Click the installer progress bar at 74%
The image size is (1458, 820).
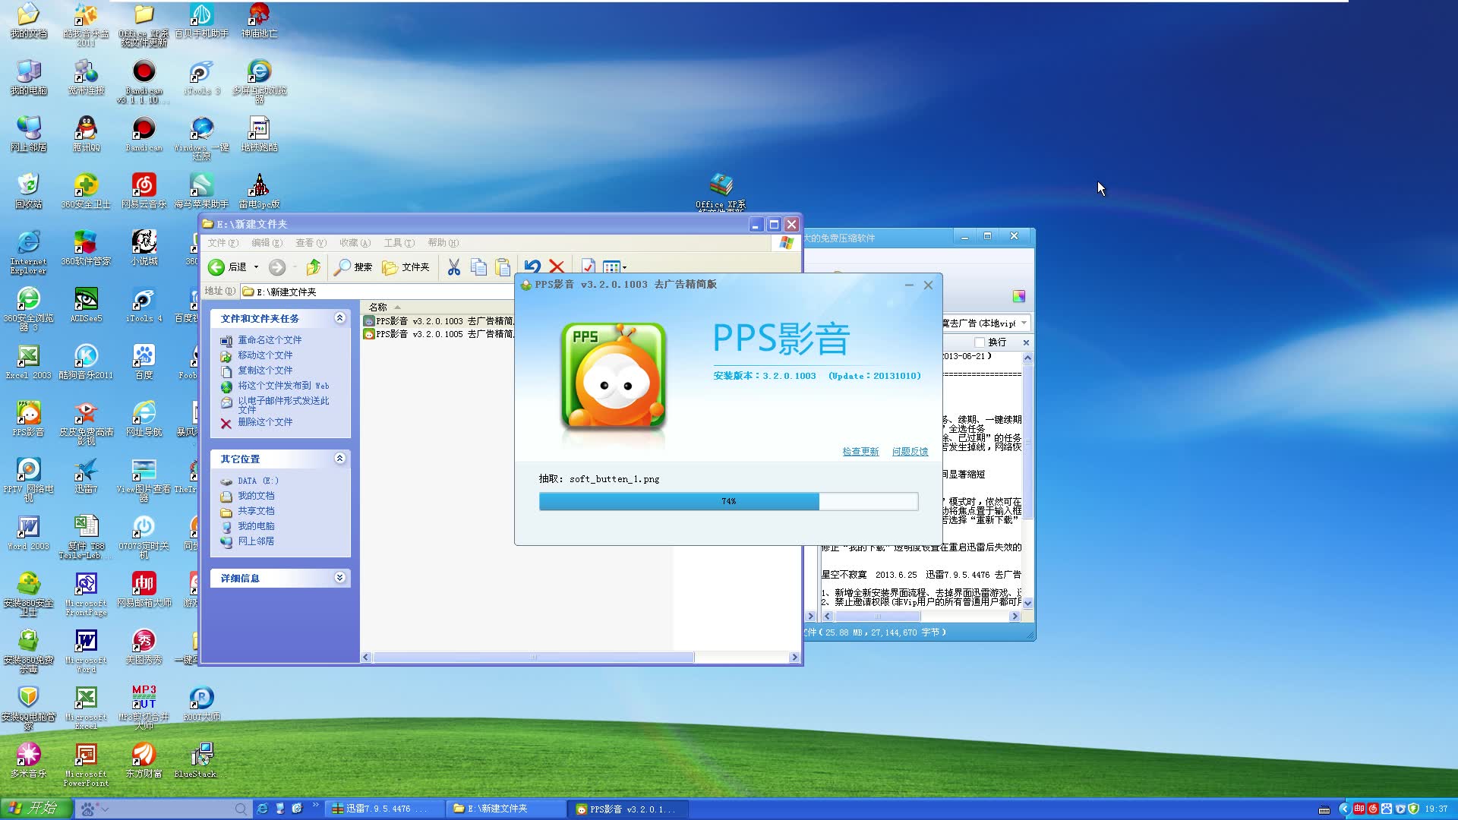(x=728, y=501)
